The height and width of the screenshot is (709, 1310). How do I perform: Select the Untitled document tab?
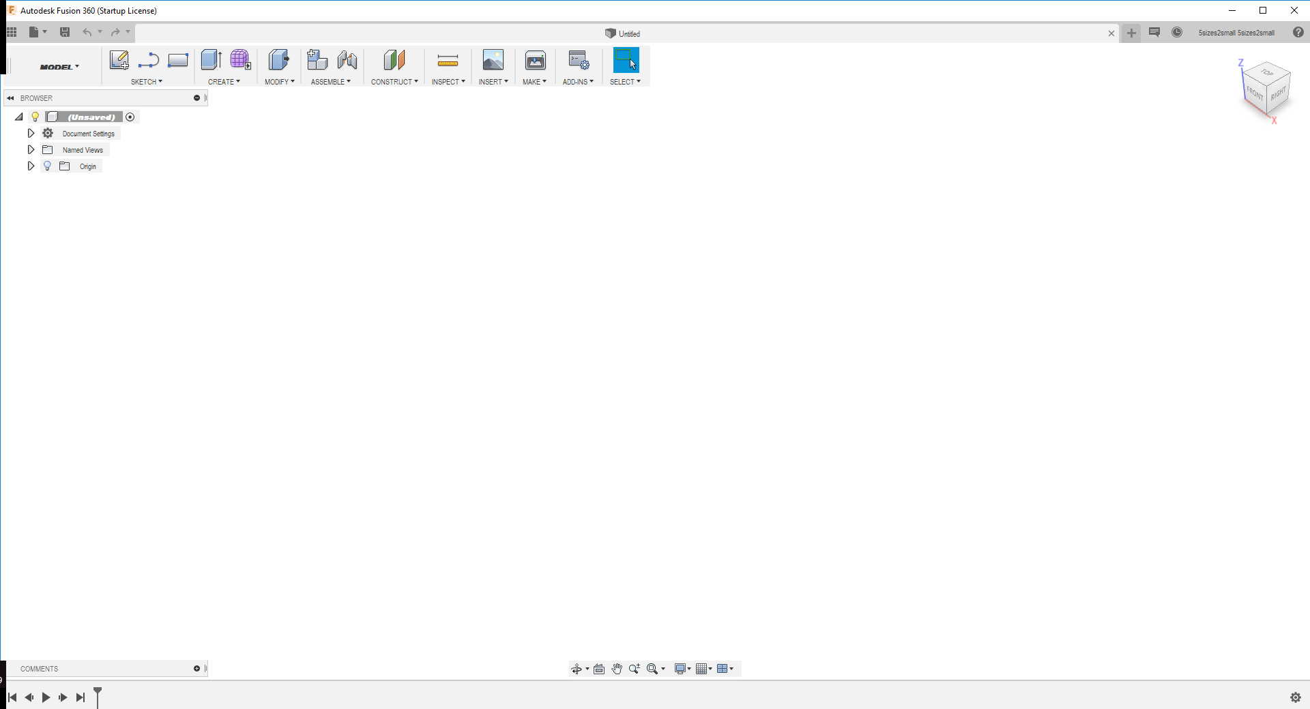pos(623,33)
